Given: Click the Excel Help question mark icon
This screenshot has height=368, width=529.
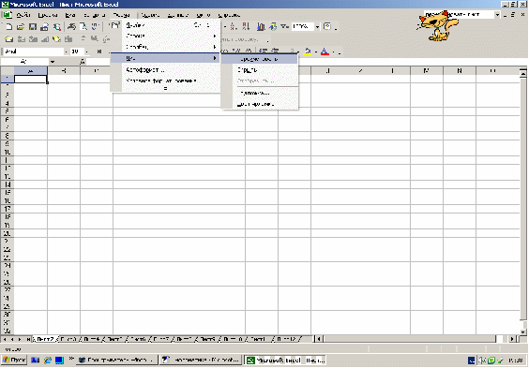Looking at the screenshot, I should [327, 26].
